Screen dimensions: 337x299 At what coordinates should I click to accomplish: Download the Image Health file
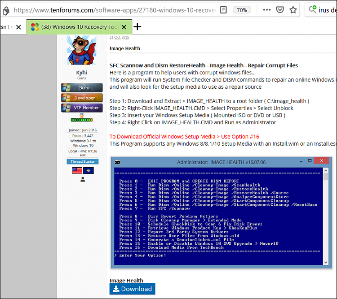pos(132,289)
